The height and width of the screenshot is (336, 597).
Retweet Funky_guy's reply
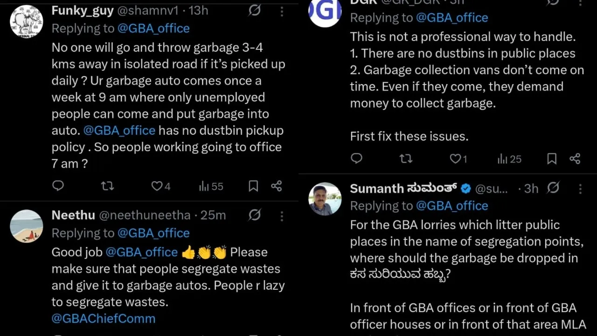click(107, 186)
